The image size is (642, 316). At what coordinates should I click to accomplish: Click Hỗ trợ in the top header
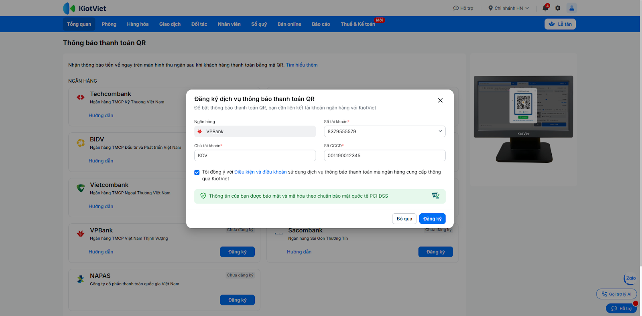tap(463, 8)
